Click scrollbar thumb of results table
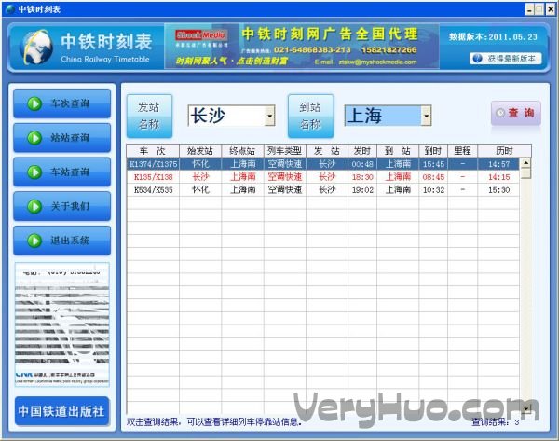Viewport: 559px width, 441px height. pyautogui.click(x=525, y=173)
